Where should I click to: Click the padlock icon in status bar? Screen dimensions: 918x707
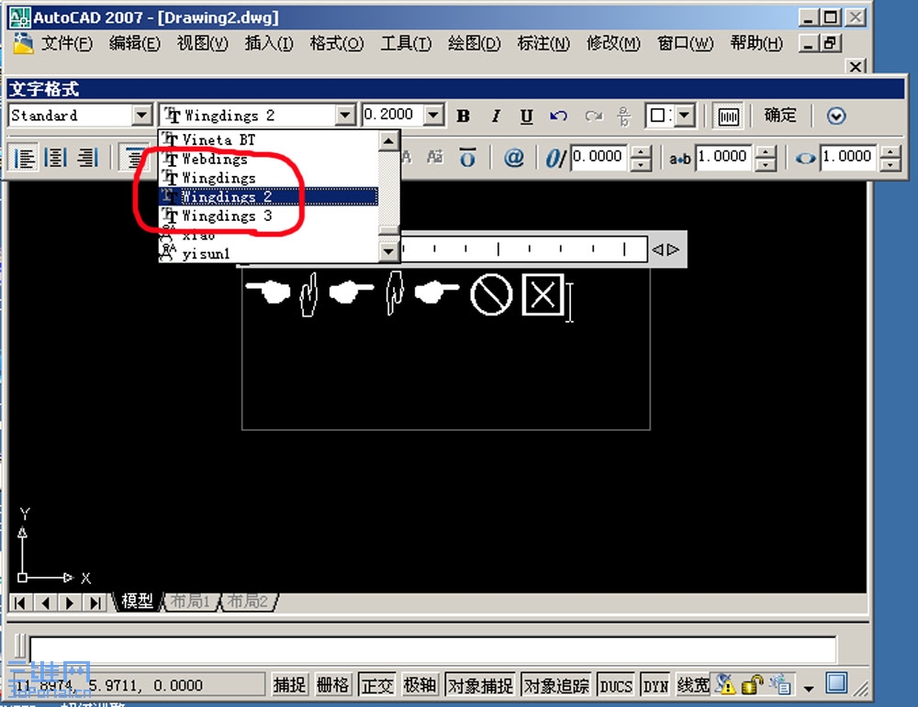point(753,683)
